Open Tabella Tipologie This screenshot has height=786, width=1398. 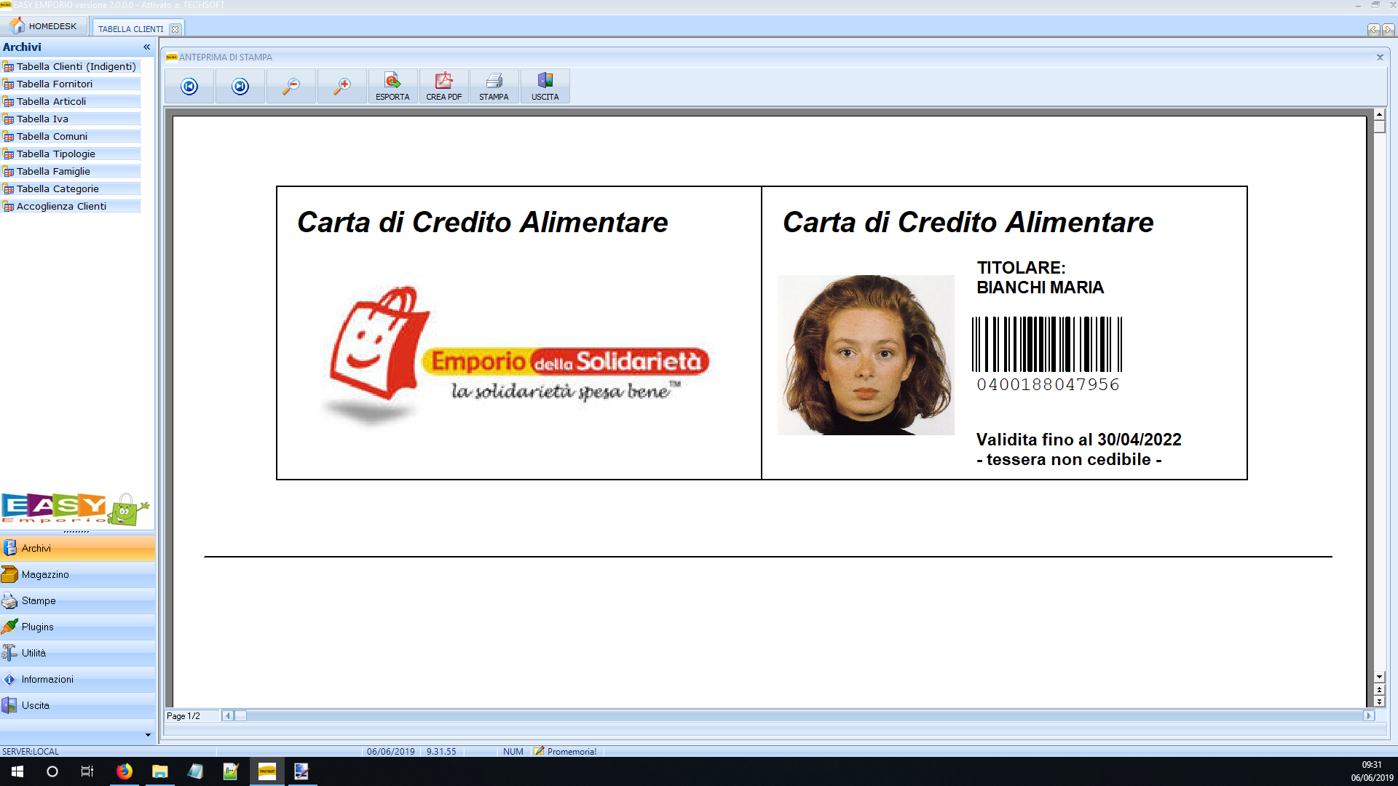click(x=71, y=154)
